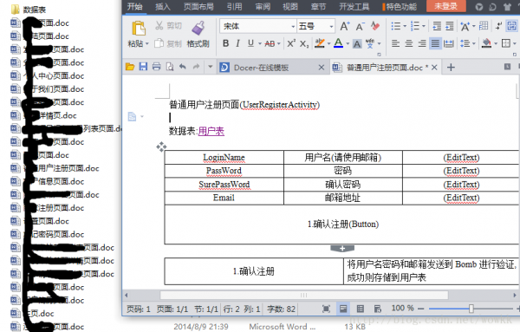Click the increase indent icon
Viewport: 520px width, 332px height.
(x=449, y=26)
